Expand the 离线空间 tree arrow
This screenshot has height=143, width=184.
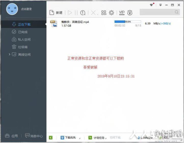coord(9,54)
